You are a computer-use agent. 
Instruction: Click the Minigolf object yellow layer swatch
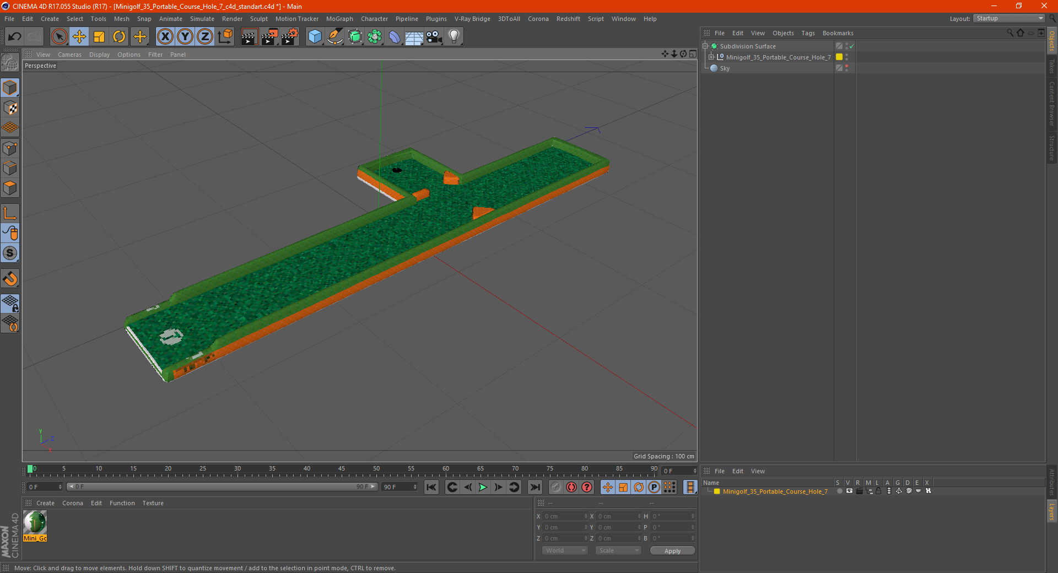pyautogui.click(x=839, y=57)
